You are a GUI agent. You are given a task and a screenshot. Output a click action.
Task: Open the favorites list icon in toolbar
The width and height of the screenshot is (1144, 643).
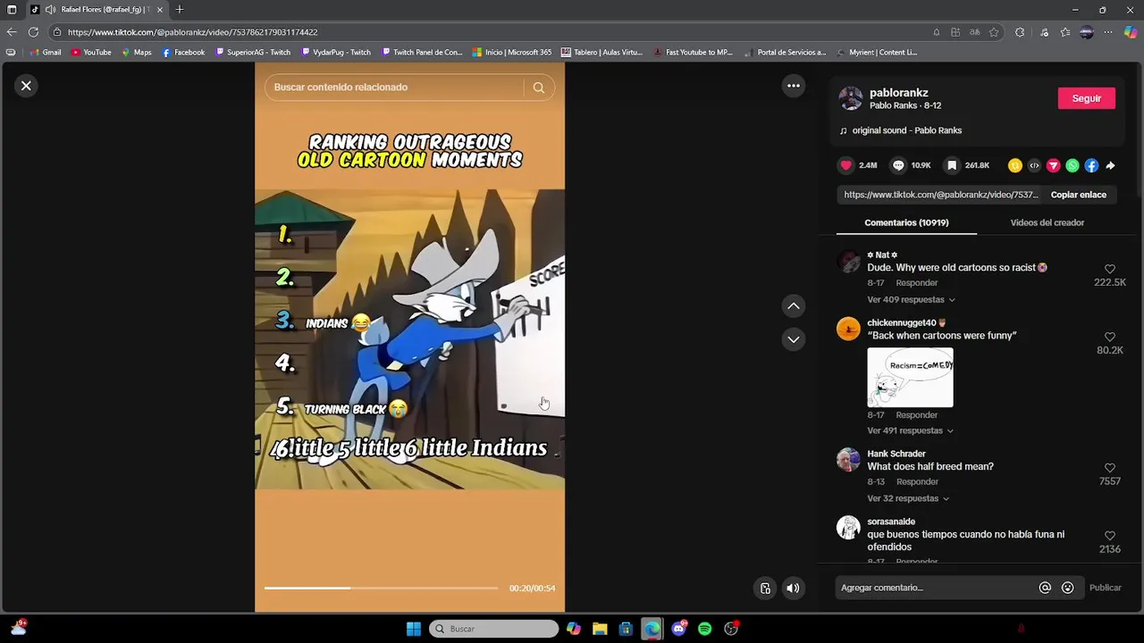[x=1065, y=32]
